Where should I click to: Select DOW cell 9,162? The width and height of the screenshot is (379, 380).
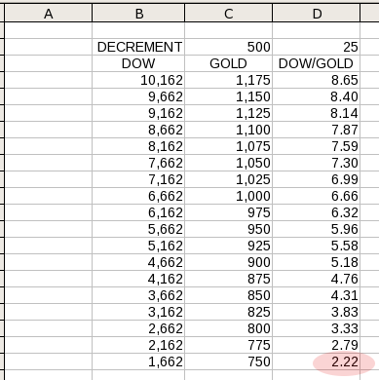tap(138, 113)
